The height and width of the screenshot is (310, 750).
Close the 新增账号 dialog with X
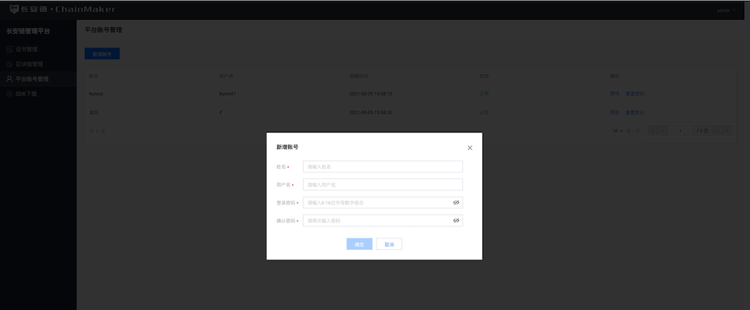pyautogui.click(x=469, y=148)
